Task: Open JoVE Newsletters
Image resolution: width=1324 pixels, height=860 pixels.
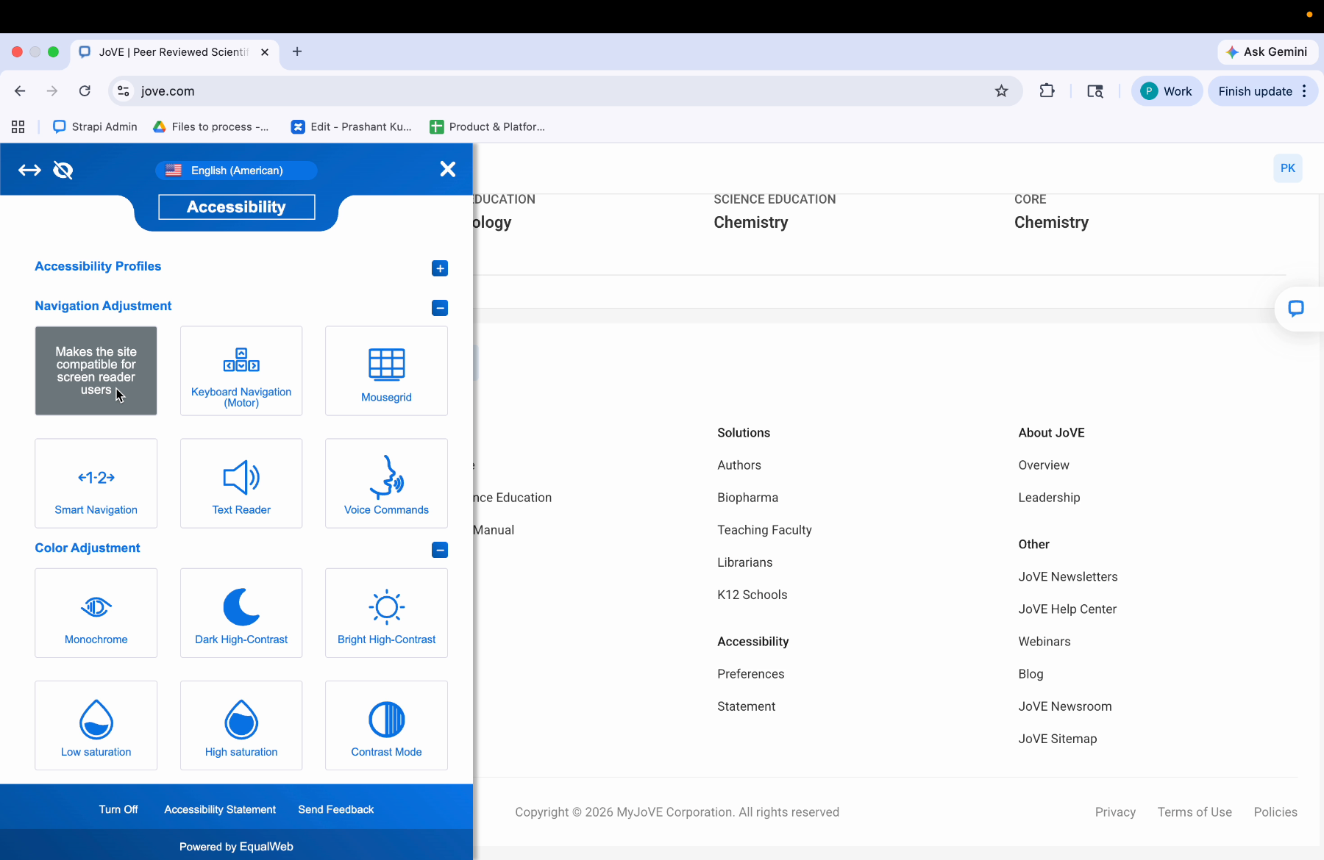Action: tap(1067, 577)
